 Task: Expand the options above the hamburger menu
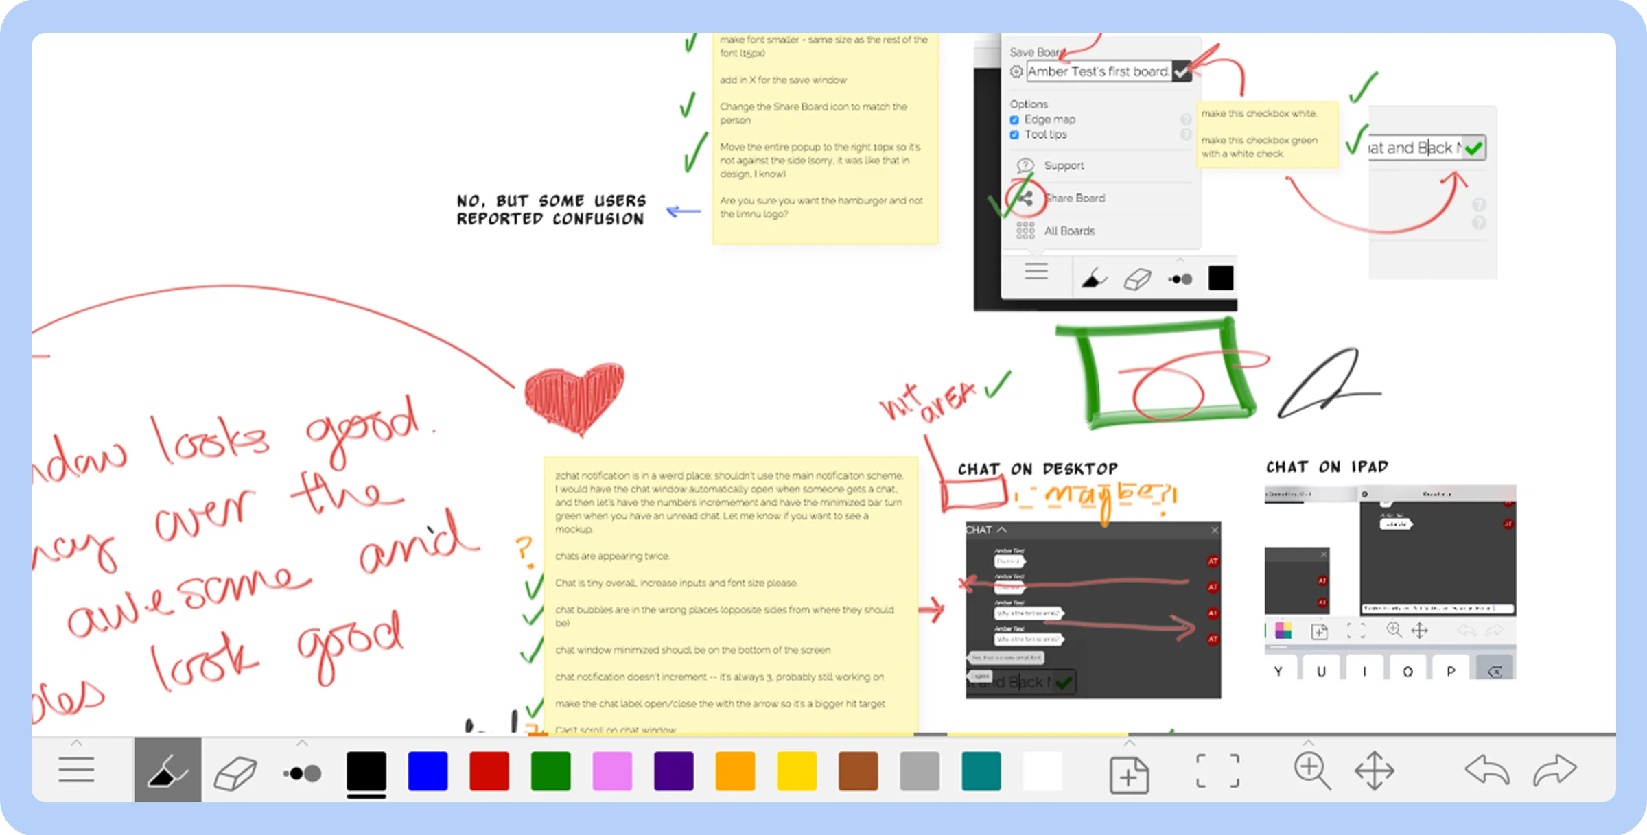[76, 742]
